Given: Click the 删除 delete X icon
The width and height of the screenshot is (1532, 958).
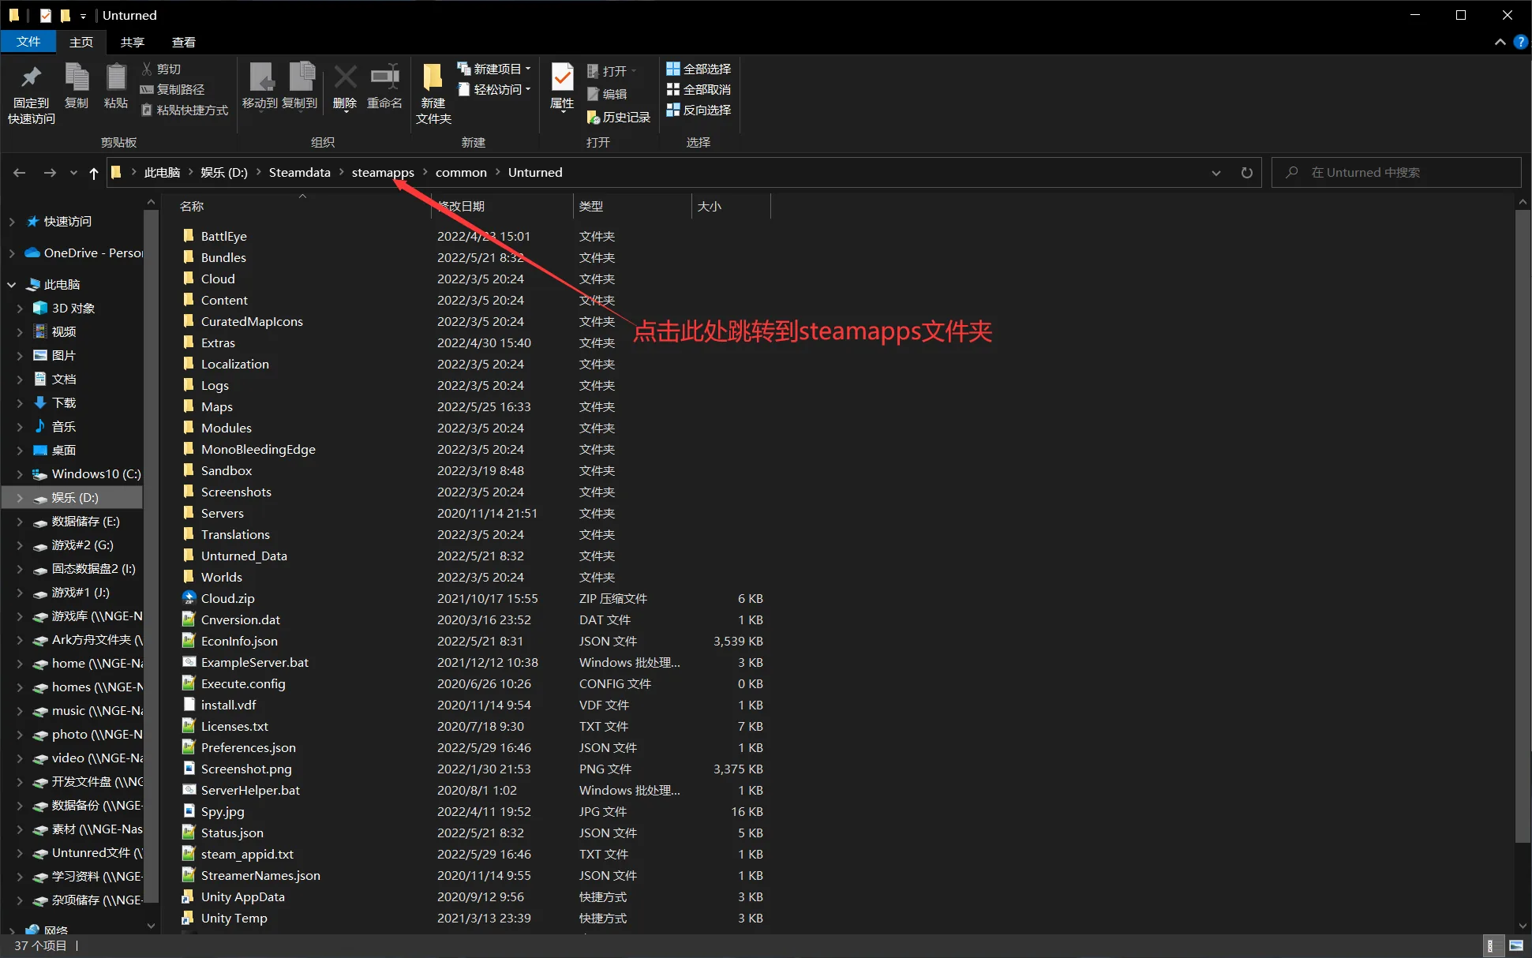Looking at the screenshot, I should 345,77.
